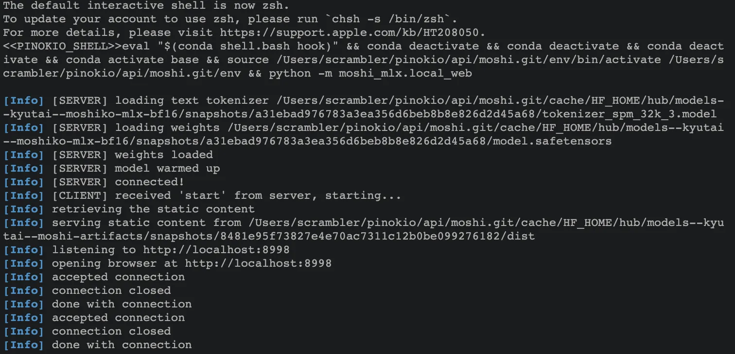Viewport: 735px width, 354px height.
Task: Select the [SERVER] connected! line
Action: [x=94, y=182]
